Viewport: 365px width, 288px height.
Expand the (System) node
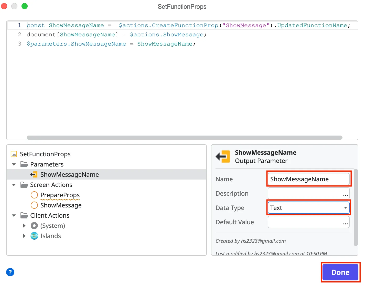click(x=24, y=226)
